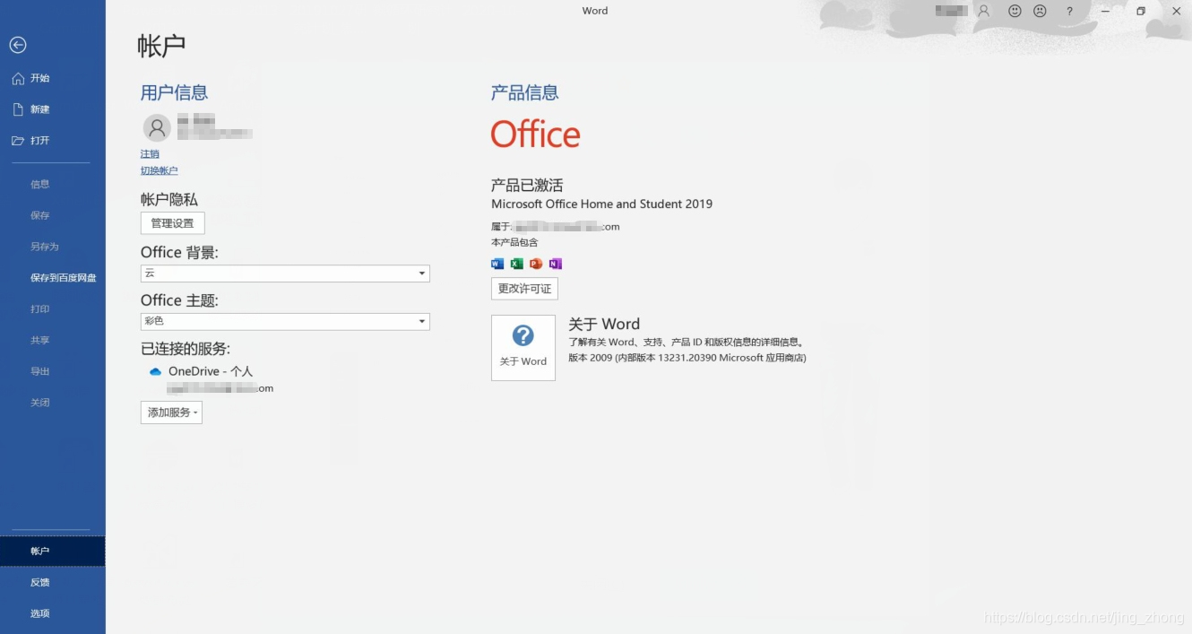This screenshot has height=634, width=1192.
Task: Go back using the back arrow
Action: point(18,45)
